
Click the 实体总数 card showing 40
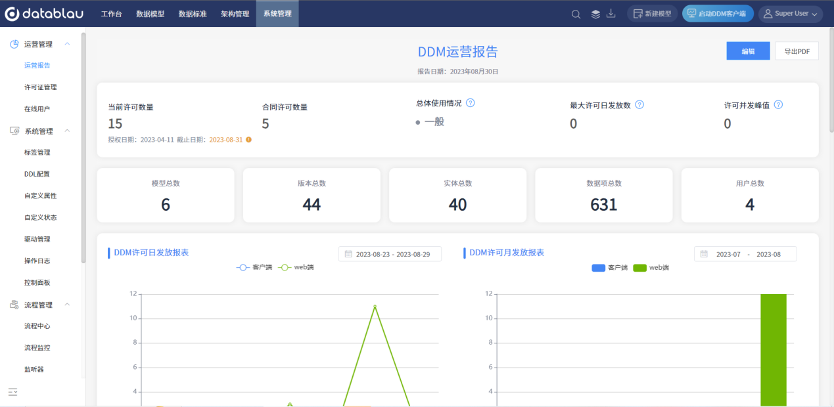(457, 195)
